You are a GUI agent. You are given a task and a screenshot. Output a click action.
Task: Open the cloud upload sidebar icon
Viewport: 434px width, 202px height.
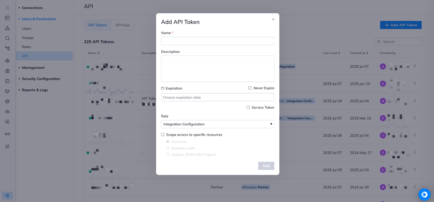pyautogui.click(x=7, y=111)
